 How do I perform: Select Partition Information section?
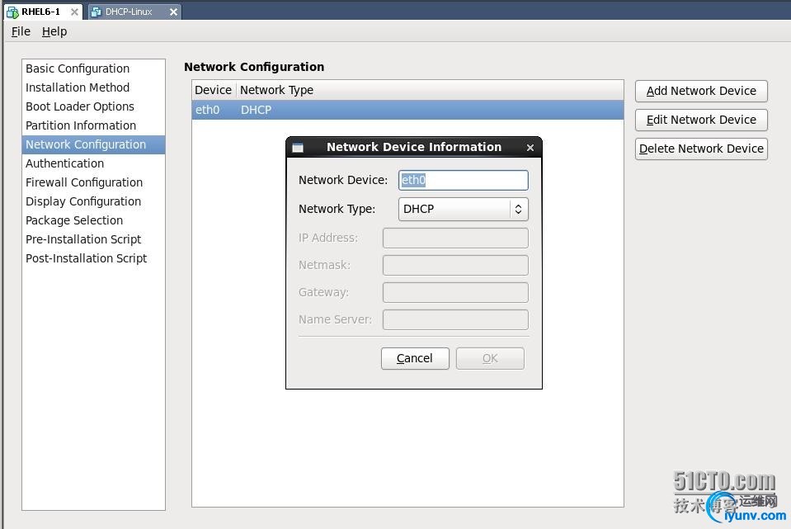pyautogui.click(x=93, y=125)
